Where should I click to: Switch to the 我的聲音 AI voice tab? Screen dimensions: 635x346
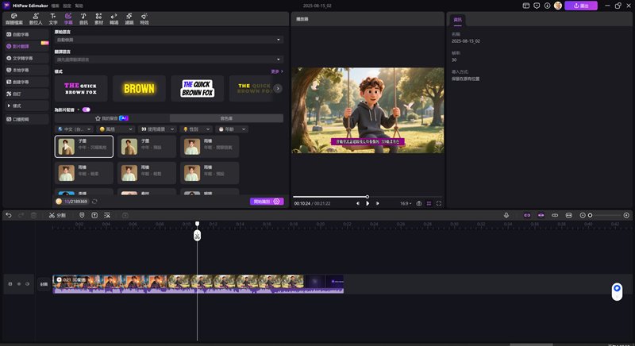pos(112,118)
